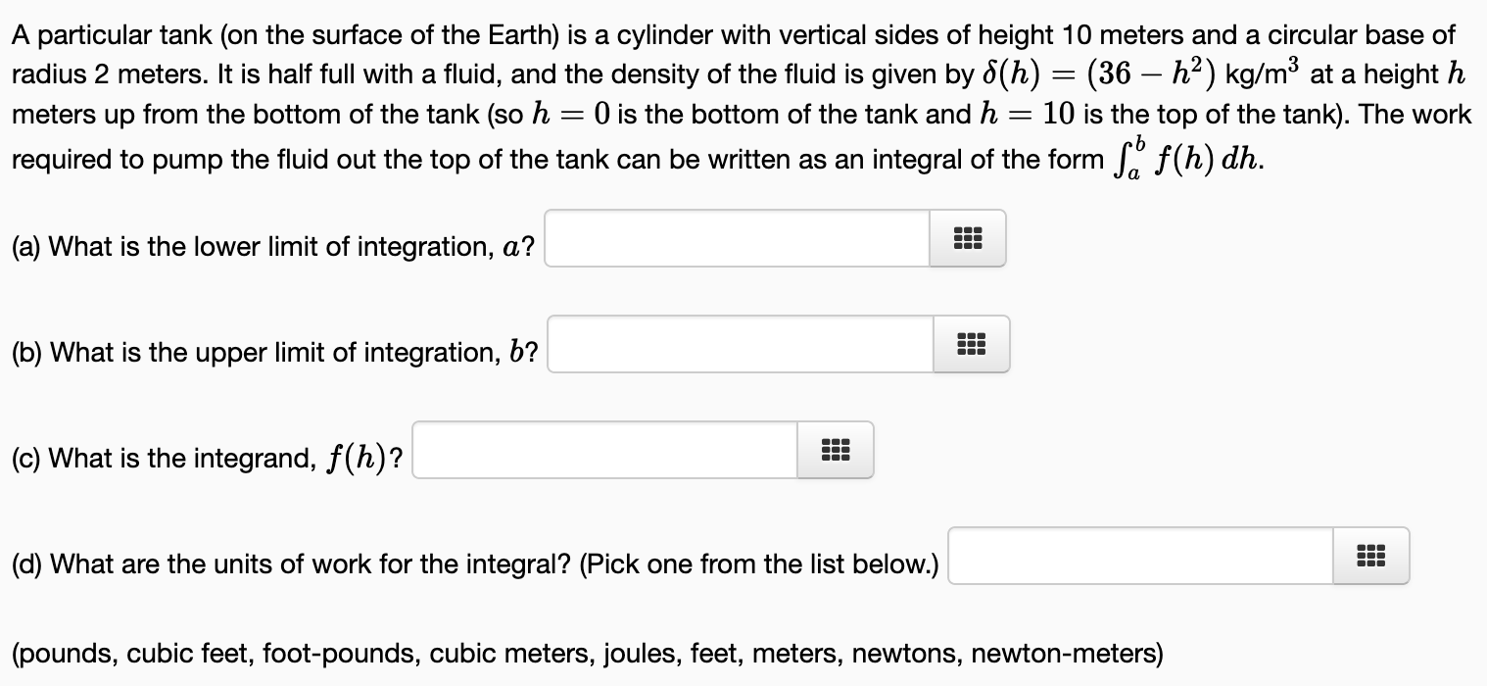Select question (a) lower limit label text
Image resolution: width=1487 pixels, height=686 pixels.
coord(273,247)
